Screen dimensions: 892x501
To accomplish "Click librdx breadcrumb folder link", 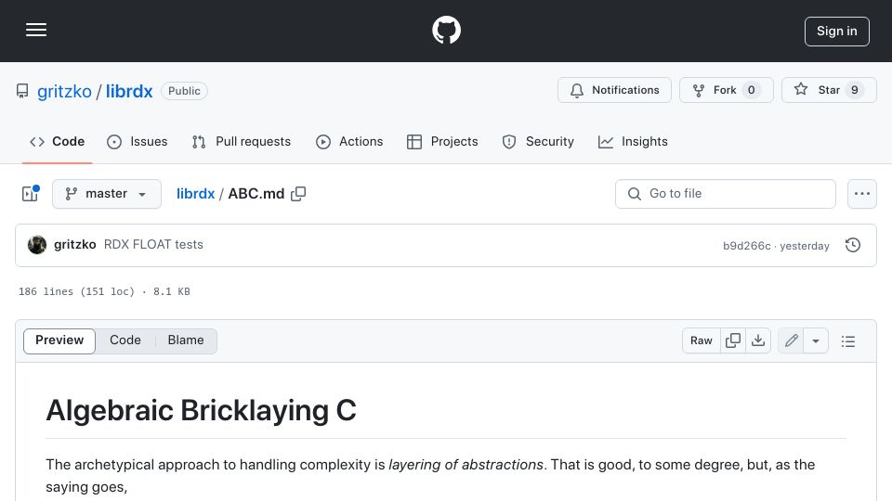I will pyautogui.click(x=195, y=194).
